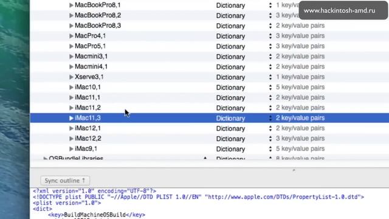
Task: Click Dictionary type of iMac10,1 row
Action: (230, 88)
